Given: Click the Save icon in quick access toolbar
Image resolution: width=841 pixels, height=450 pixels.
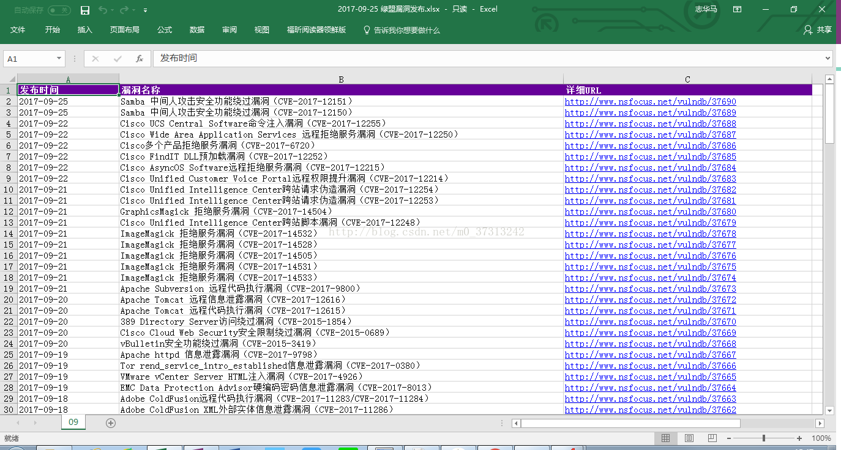Looking at the screenshot, I should (85, 10).
